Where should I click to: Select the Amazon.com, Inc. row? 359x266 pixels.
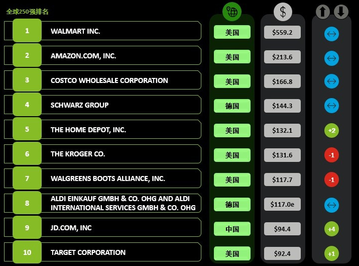(102, 55)
